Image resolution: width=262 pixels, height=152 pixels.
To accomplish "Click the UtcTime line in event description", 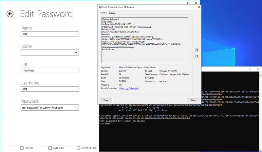I will [x=117, y=24].
